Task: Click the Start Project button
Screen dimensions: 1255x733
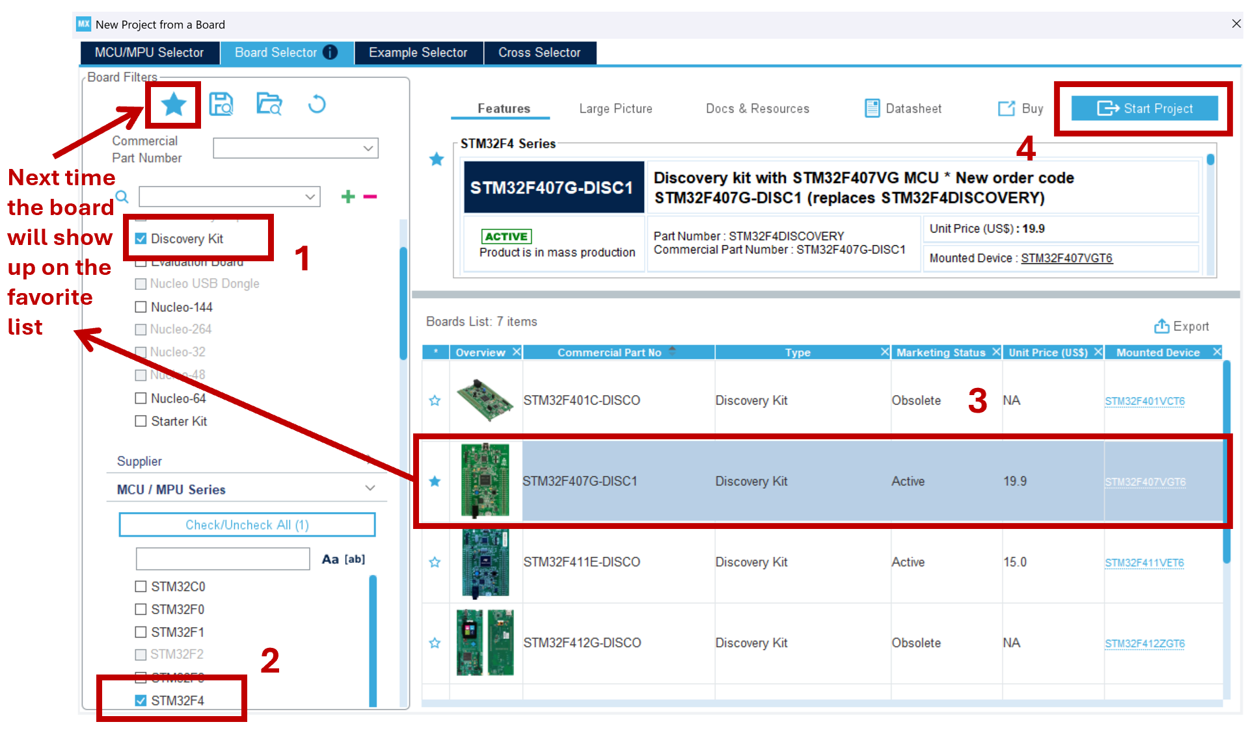Action: [1144, 109]
